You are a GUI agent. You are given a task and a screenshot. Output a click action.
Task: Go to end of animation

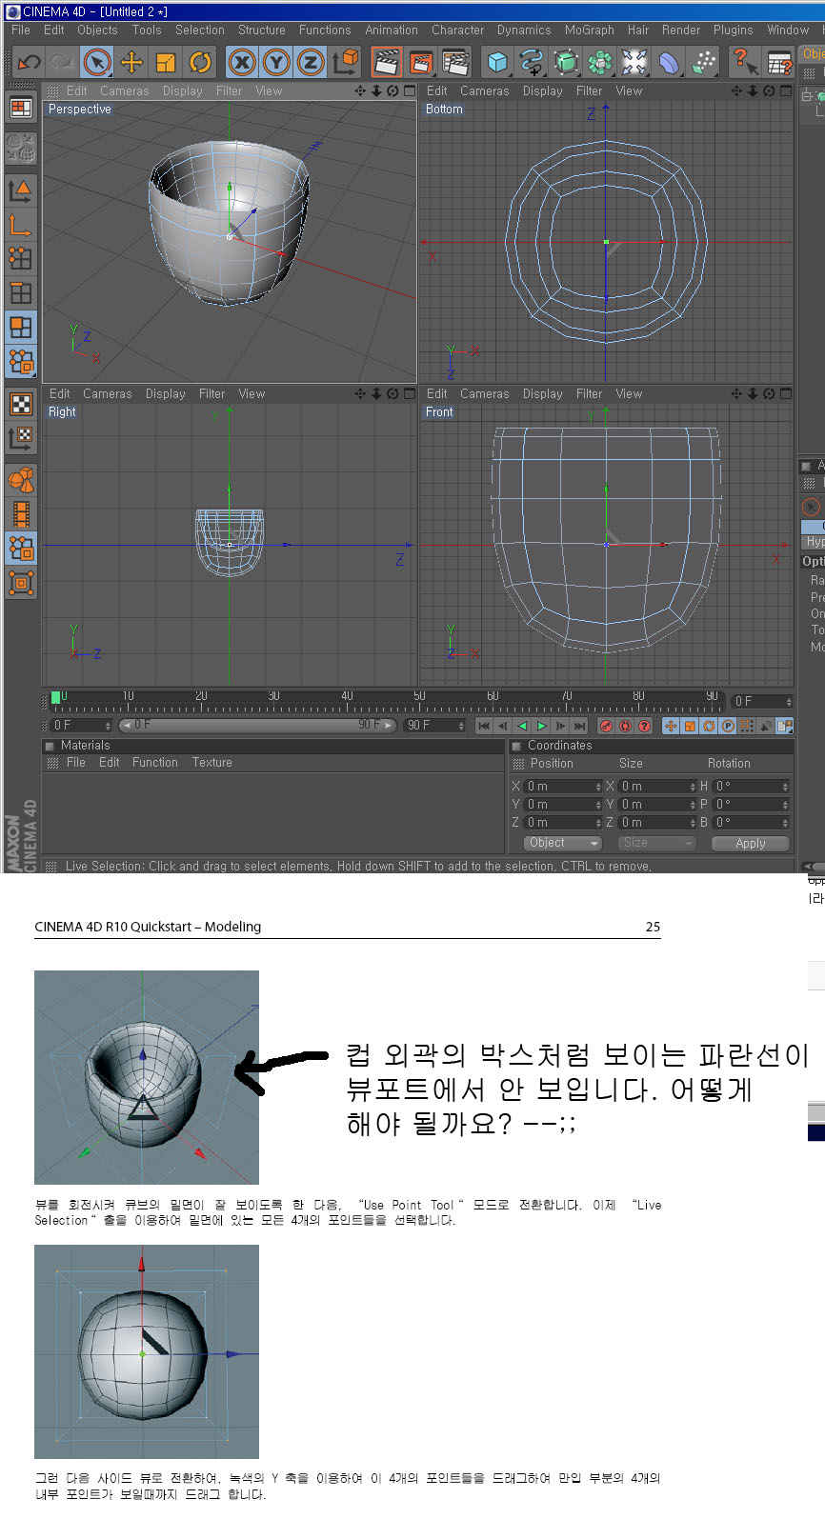tap(579, 726)
